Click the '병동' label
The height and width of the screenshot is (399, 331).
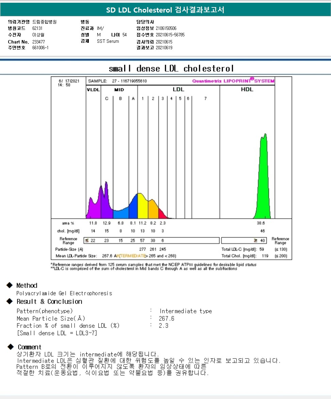tap(85, 22)
